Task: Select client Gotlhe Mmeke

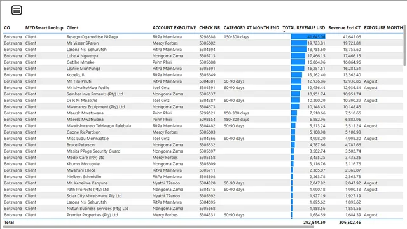Action: [81, 62]
